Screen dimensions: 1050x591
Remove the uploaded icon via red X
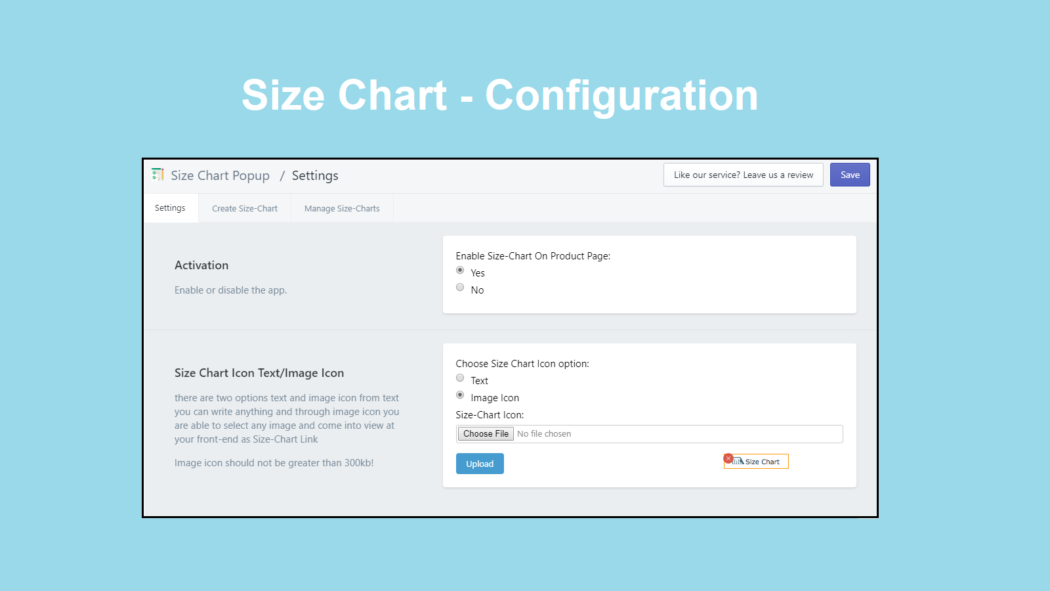pos(728,458)
